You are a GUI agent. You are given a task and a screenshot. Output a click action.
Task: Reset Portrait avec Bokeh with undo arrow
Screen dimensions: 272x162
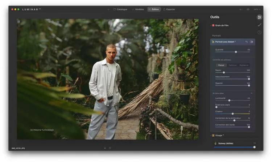(x=247, y=42)
